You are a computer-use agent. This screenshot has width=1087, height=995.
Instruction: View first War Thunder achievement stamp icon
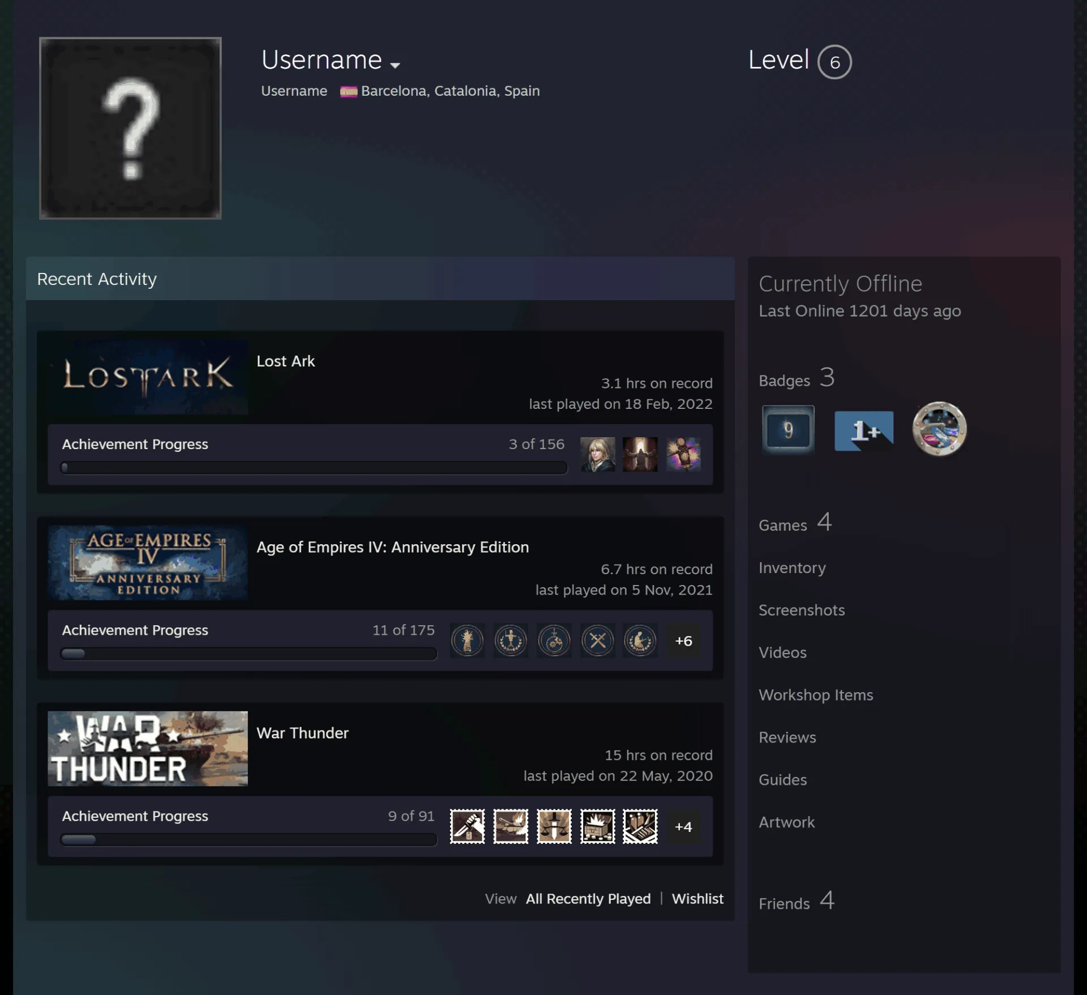[467, 826]
